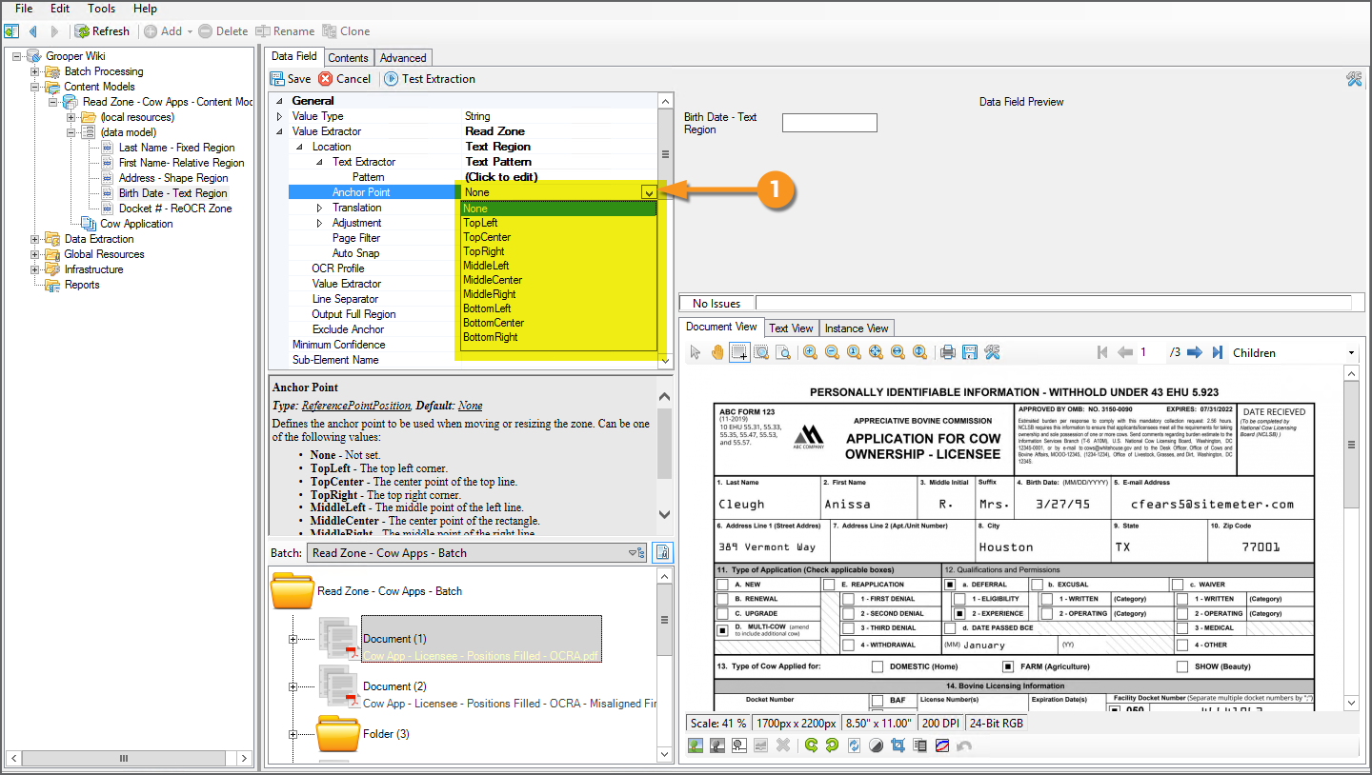
Task: Toggle the FARM (Agriculture) checkbox
Action: click(x=1009, y=666)
